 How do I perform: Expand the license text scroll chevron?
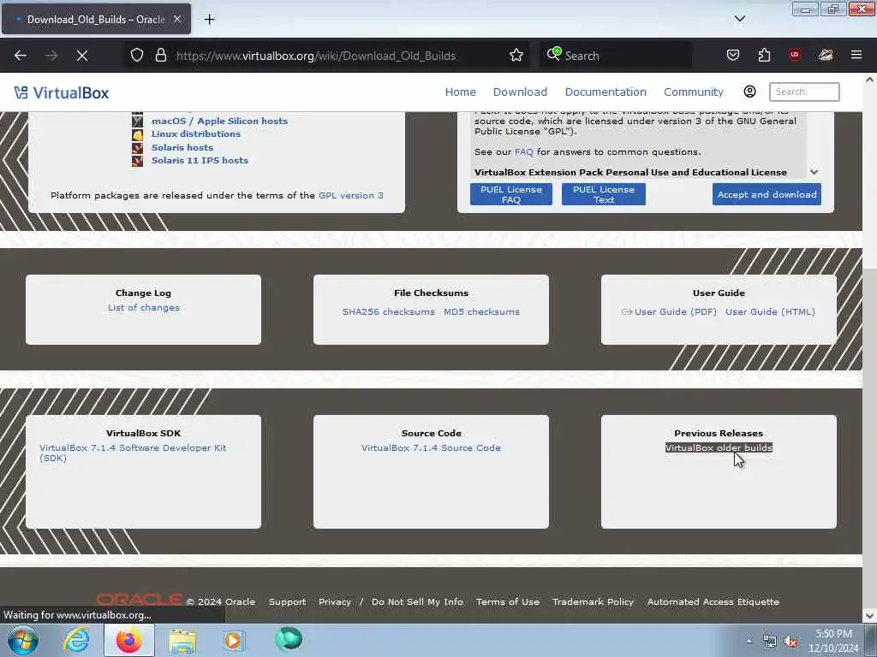[814, 172]
